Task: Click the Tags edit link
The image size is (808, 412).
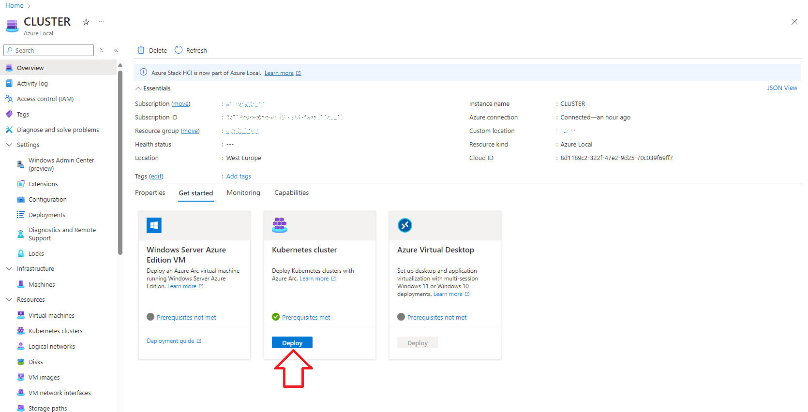Action: 156,176
